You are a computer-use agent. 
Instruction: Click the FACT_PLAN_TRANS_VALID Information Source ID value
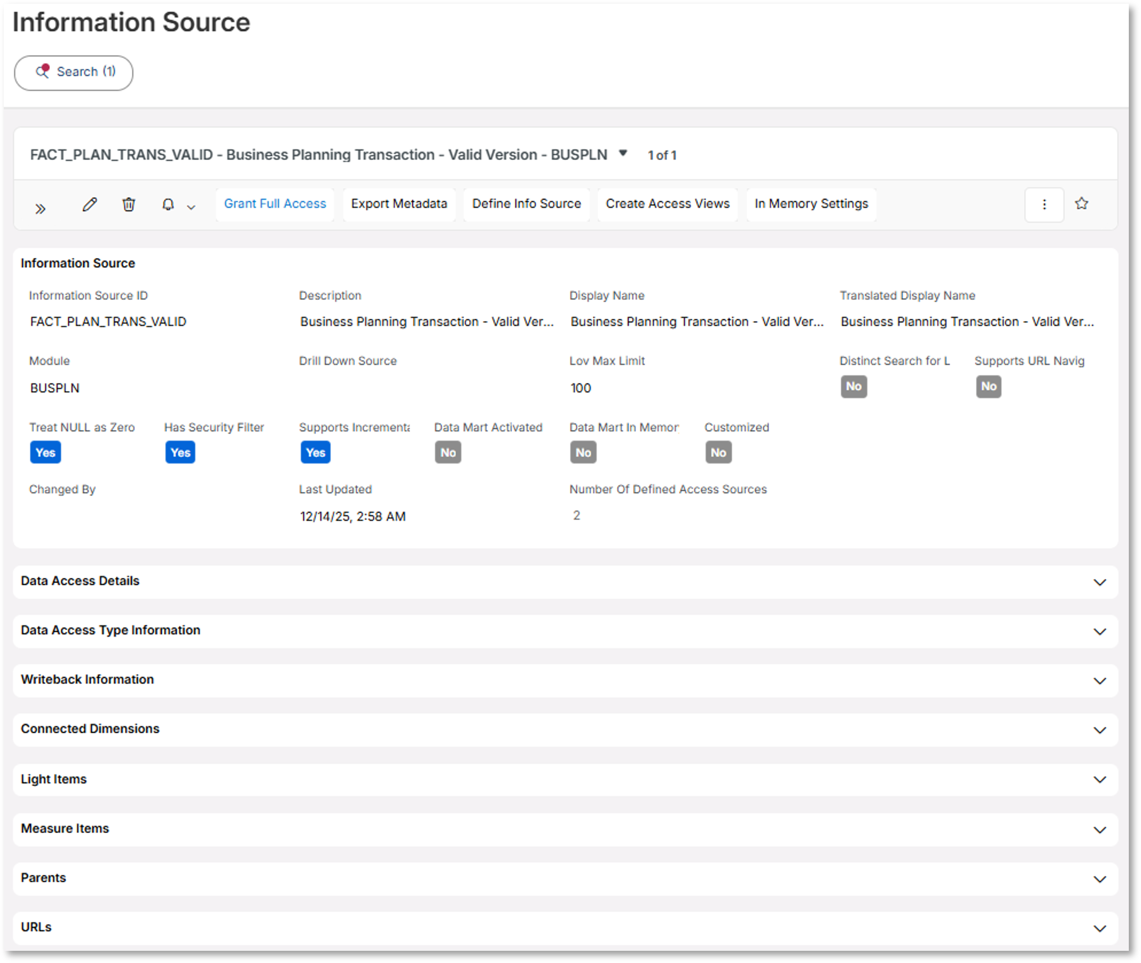click(x=108, y=321)
